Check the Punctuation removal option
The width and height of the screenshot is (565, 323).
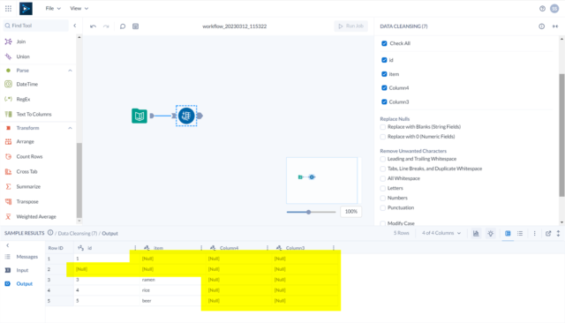point(382,207)
